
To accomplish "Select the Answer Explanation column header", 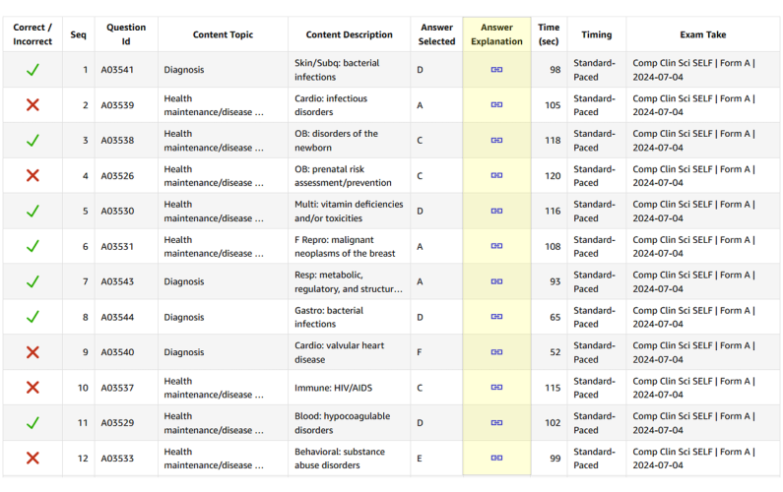I will pos(496,34).
